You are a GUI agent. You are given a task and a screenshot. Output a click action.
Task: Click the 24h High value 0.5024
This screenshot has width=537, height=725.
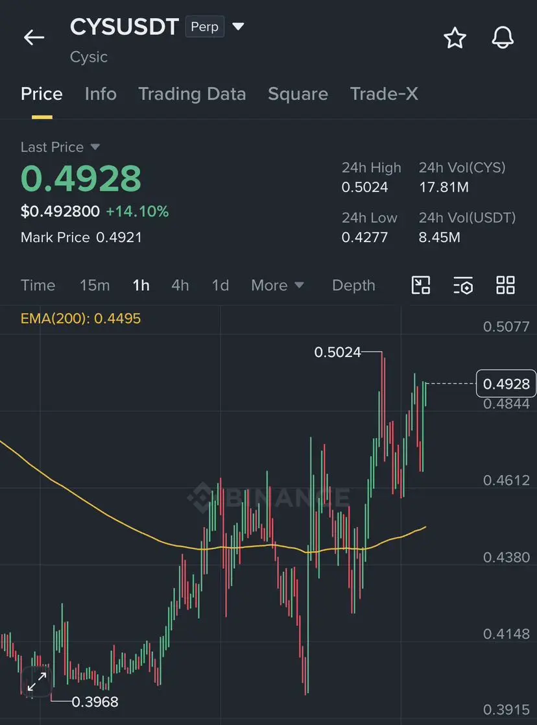click(x=364, y=188)
